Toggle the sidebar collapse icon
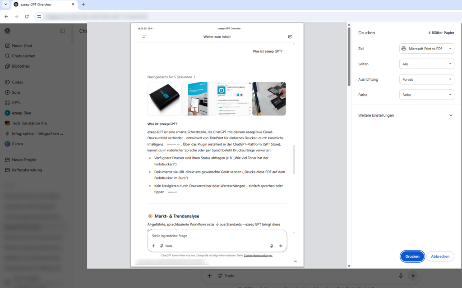Viewport: 462px width, 288px height. (62, 31)
